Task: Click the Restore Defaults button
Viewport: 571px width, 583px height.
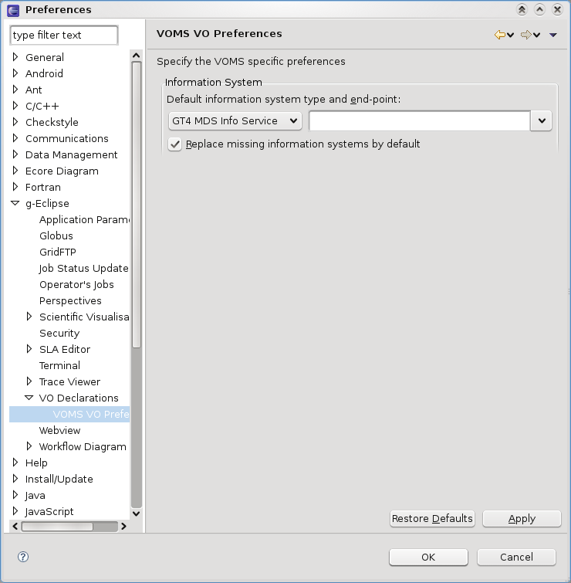Action: point(432,518)
